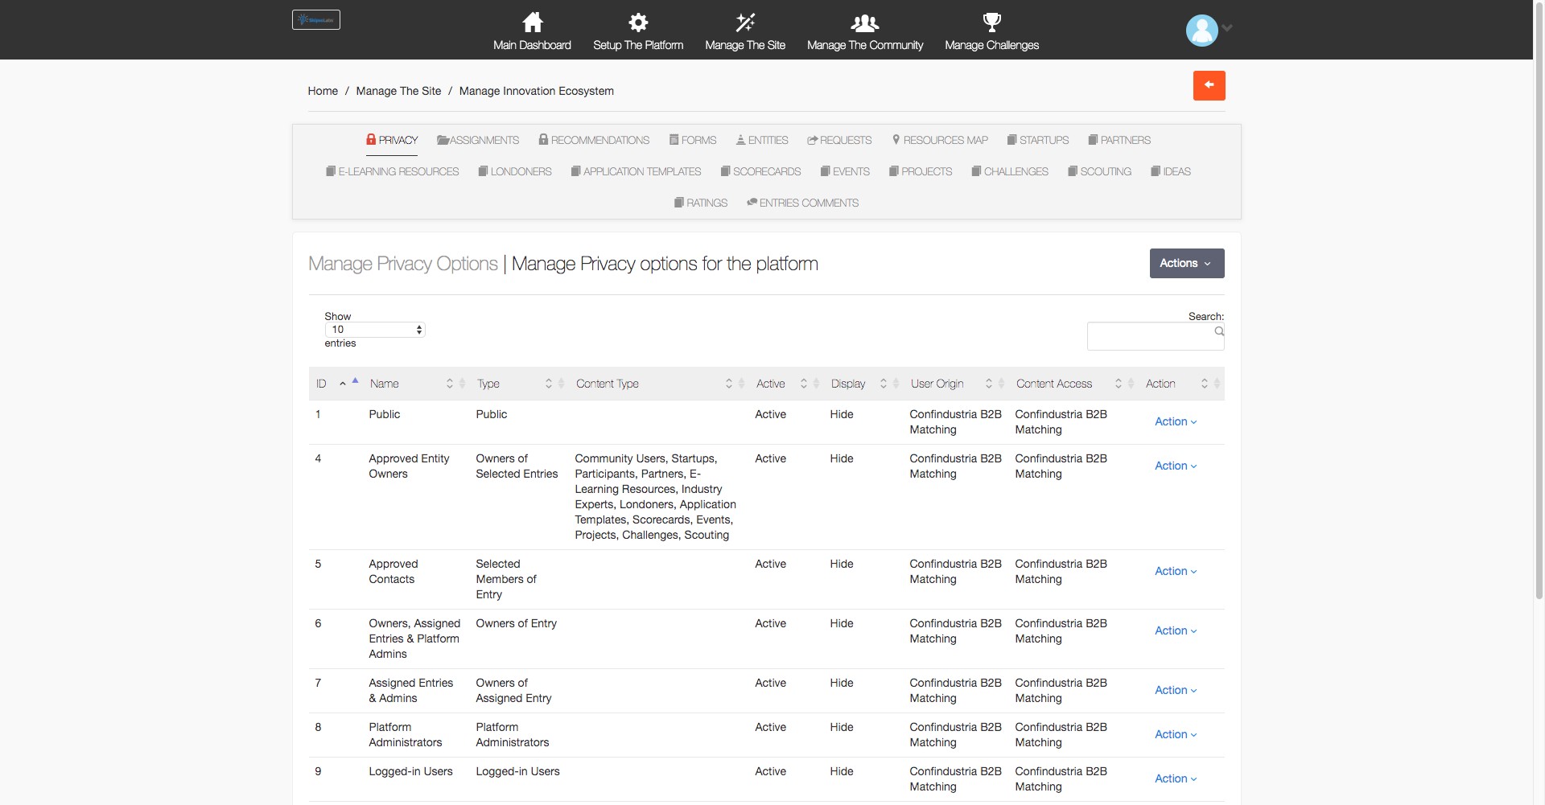This screenshot has height=805, width=1545.
Task: Expand the avatar dropdown chevron
Action: pos(1227,28)
